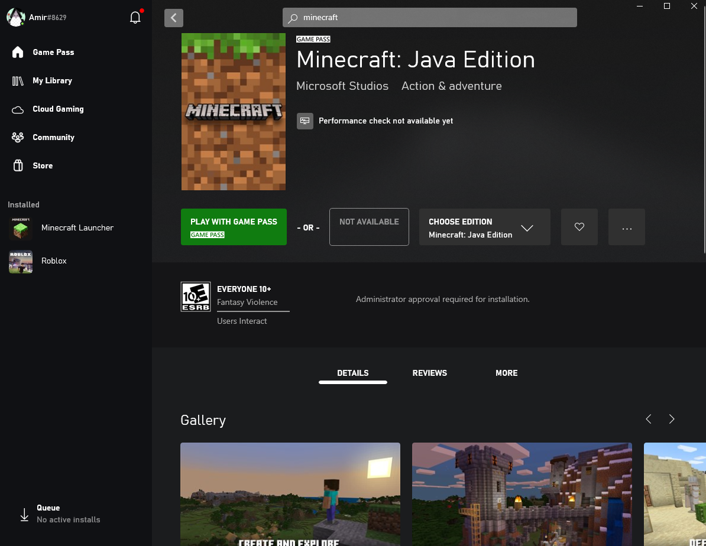706x546 pixels.
Task: Open the notifications bell
Action: 135,18
